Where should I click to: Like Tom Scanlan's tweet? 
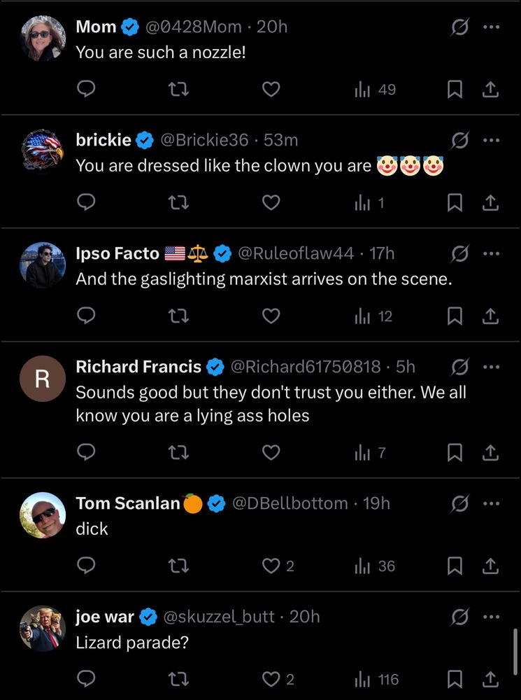(x=271, y=566)
